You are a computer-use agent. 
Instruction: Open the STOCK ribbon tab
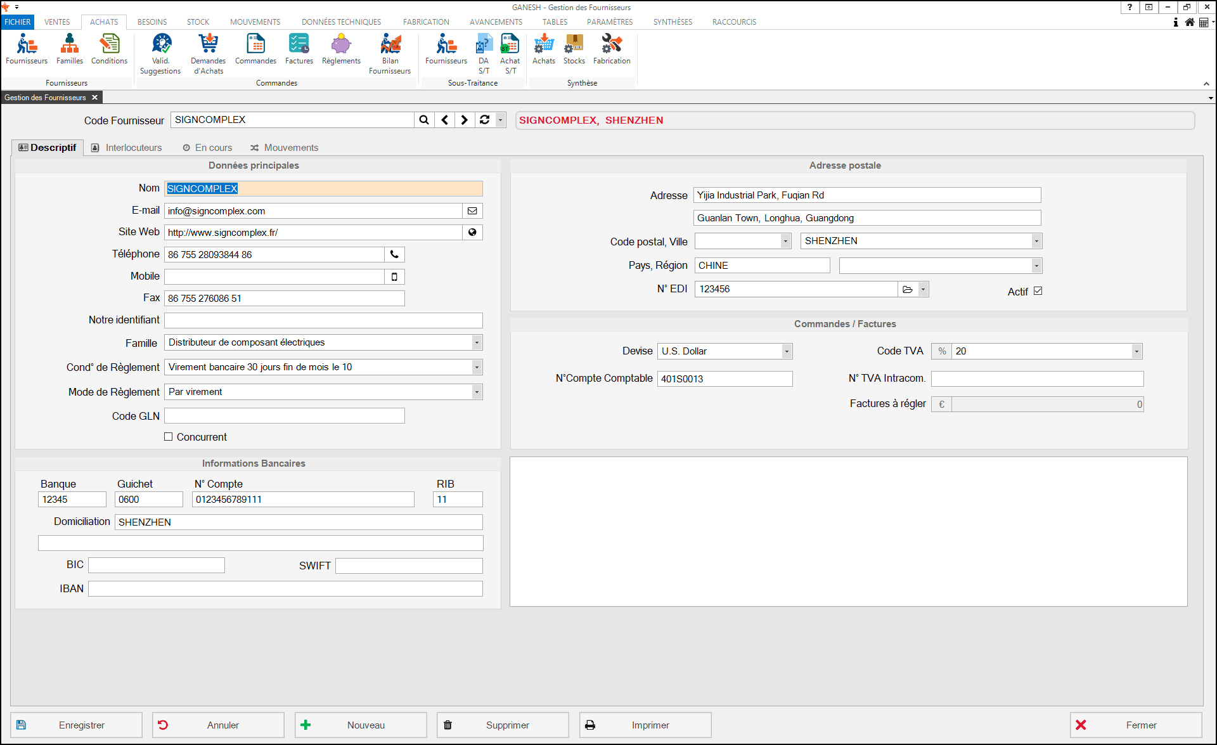click(198, 22)
